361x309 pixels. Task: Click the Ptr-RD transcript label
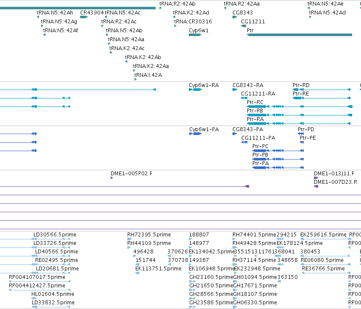pos(301,85)
